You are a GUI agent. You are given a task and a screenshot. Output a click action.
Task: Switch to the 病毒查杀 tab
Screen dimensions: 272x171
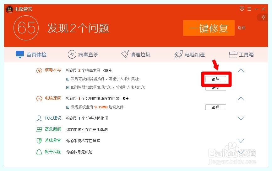(x=83, y=54)
